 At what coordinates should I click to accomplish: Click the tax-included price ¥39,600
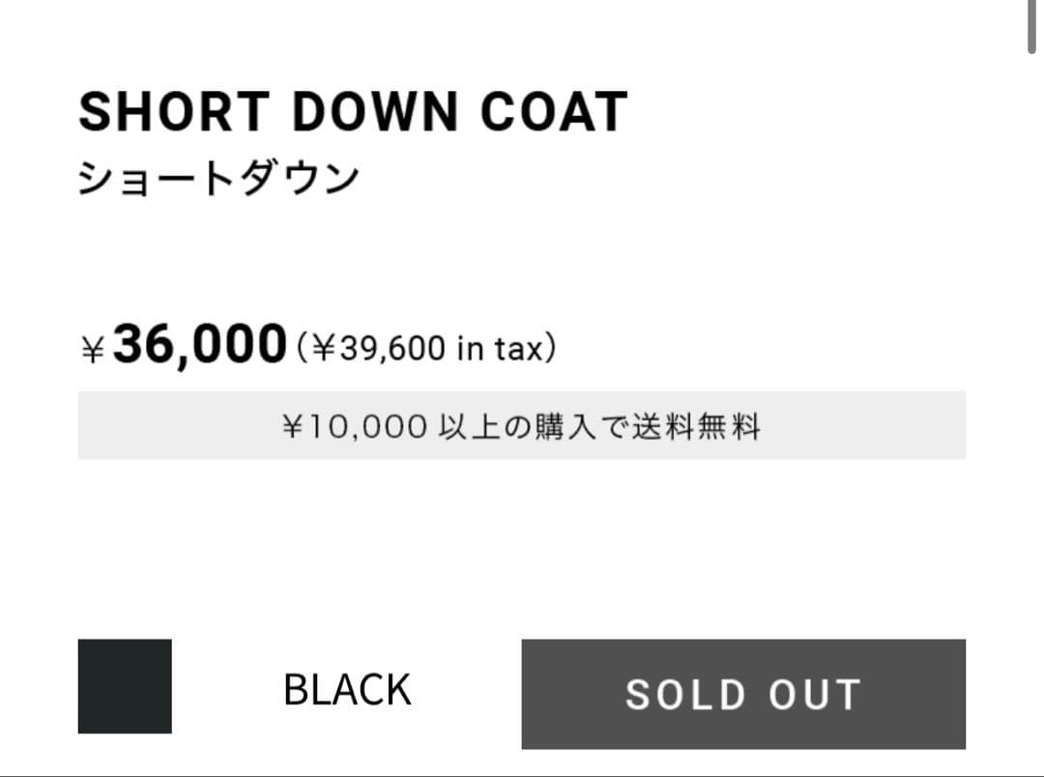coord(377,348)
